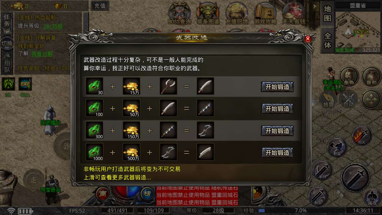
Task: Activate the 烈火 fire sword skill
Action: (x=362, y=135)
